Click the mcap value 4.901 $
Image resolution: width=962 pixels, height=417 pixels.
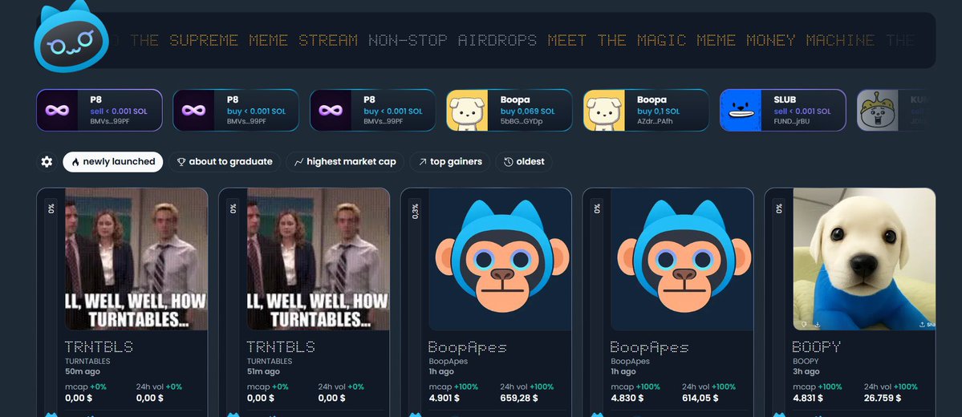coord(445,398)
